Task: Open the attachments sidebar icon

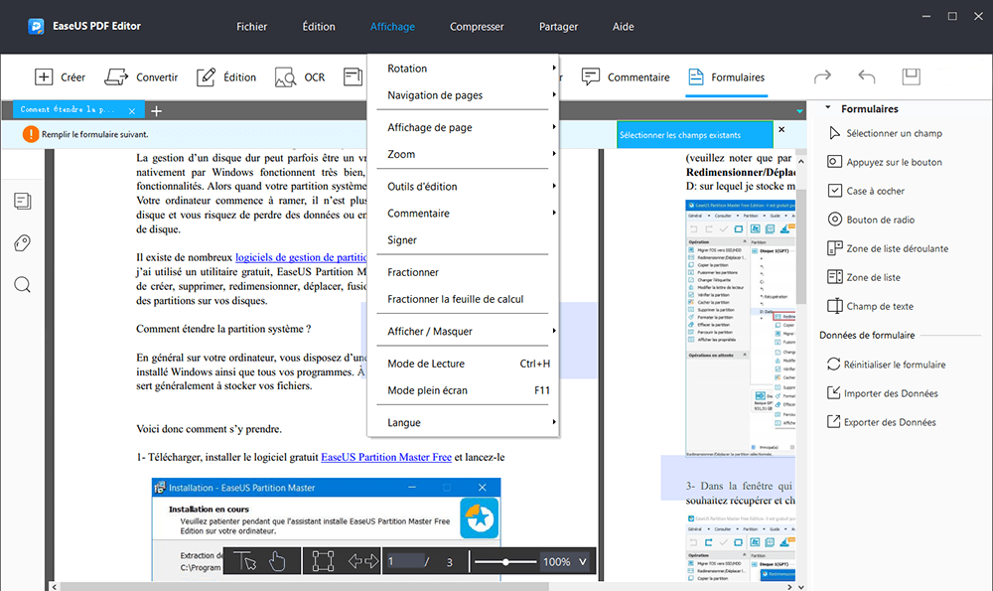Action: click(x=22, y=243)
